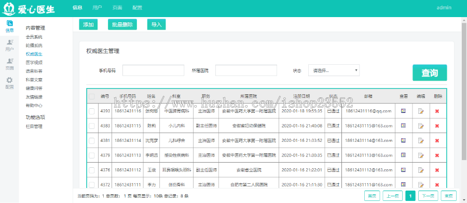Select page number 1
The width and height of the screenshot is (467, 203).
tap(411, 196)
